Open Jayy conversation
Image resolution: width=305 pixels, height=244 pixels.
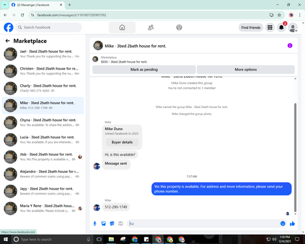(x=43, y=191)
